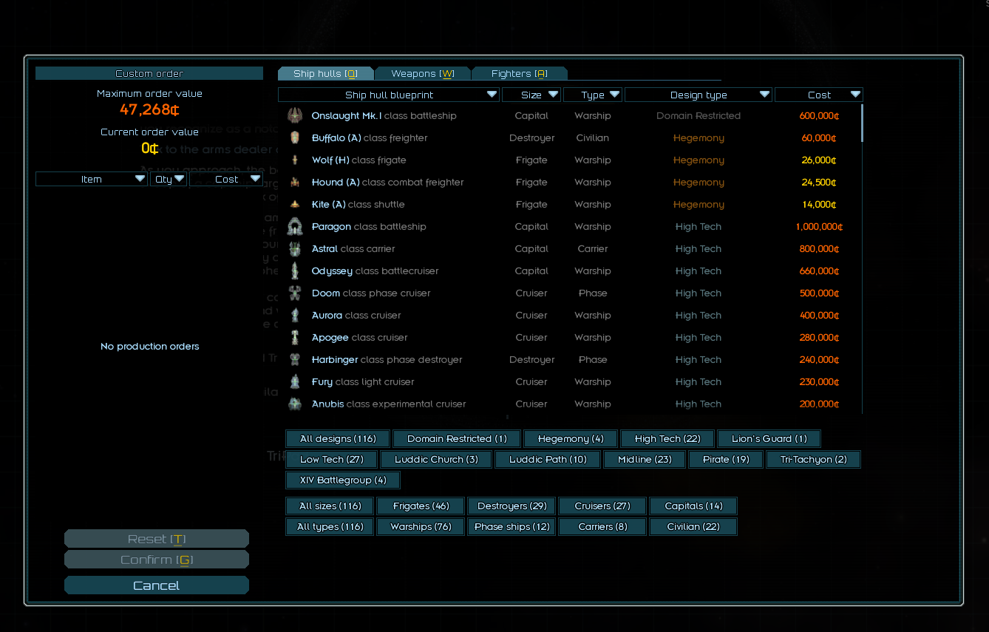Open the Weapons tab
Image resolution: width=989 pixels, height=632 pixels.
(422, 73)
